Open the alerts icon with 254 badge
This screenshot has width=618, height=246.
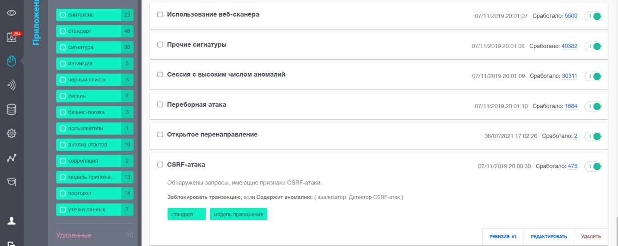[12, 37]
